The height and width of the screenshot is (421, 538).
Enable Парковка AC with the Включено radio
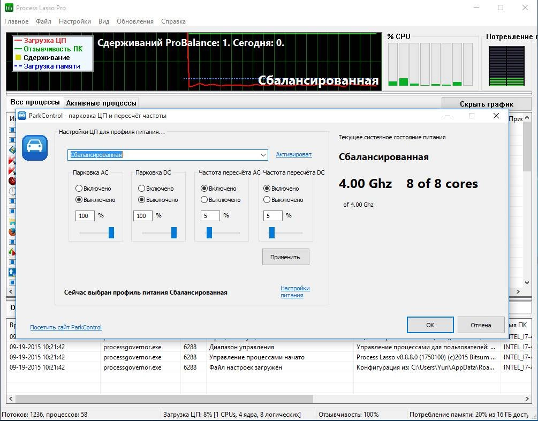93,188
